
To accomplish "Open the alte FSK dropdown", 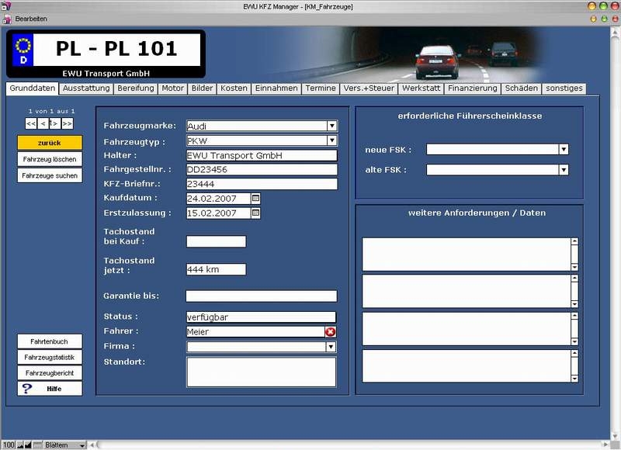I will click(564, 170).
